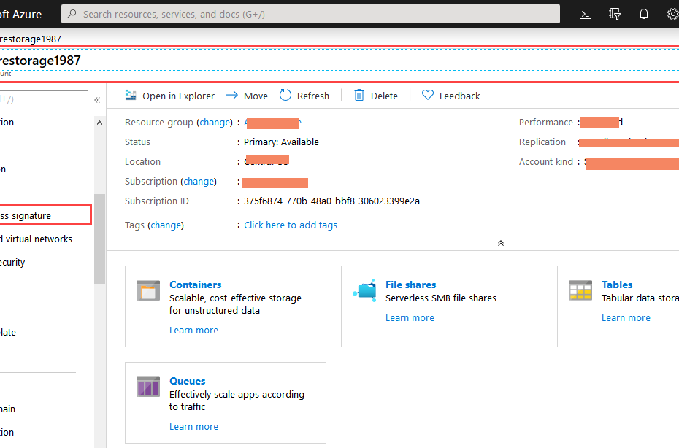Image resolution: width=679 pixels, height=448 pixels.
Task: Open Directory and subscription filter icon
Action: click(x=615, y=14)
